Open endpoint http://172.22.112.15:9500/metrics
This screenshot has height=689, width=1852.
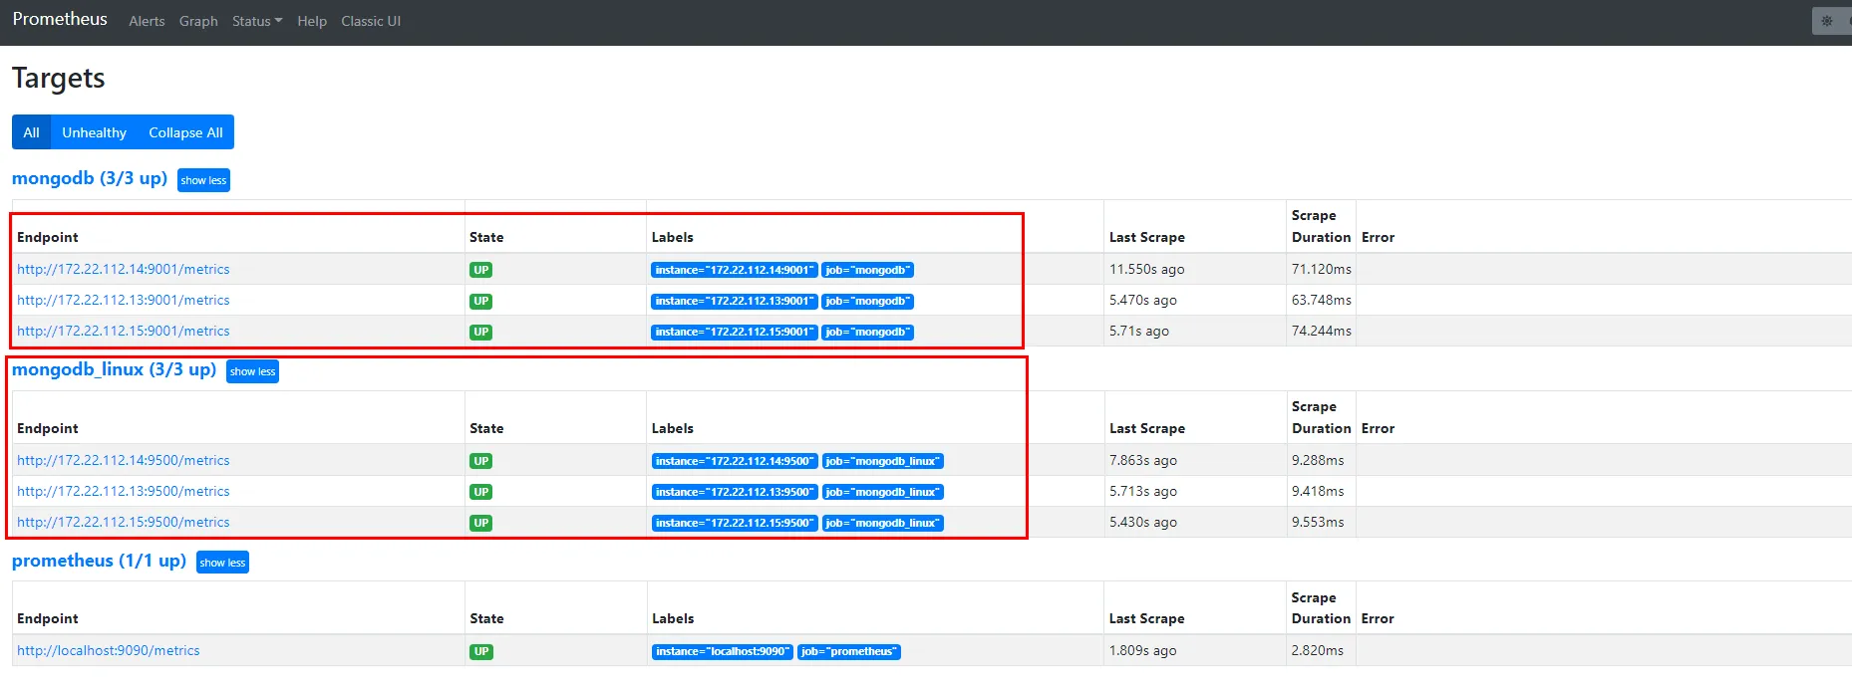(x=124, y=522)
